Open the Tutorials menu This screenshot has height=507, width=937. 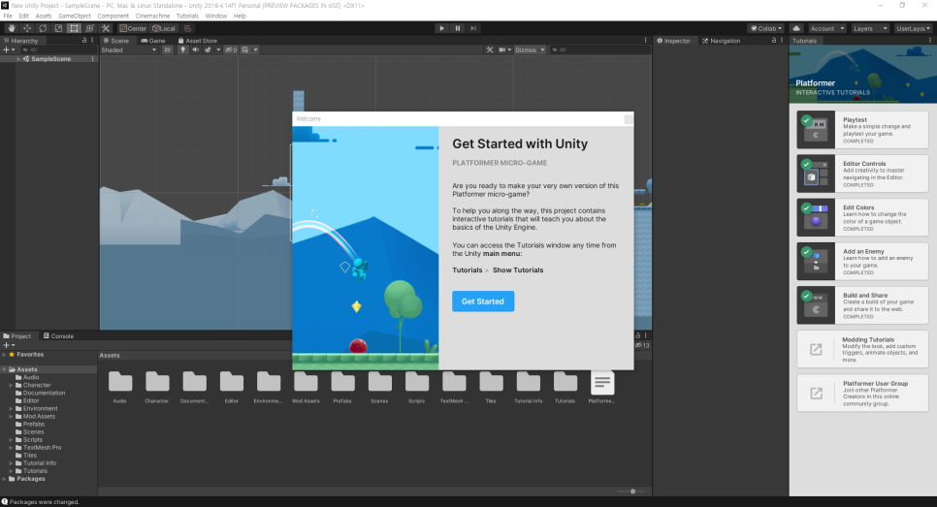[x=187, y=16]
